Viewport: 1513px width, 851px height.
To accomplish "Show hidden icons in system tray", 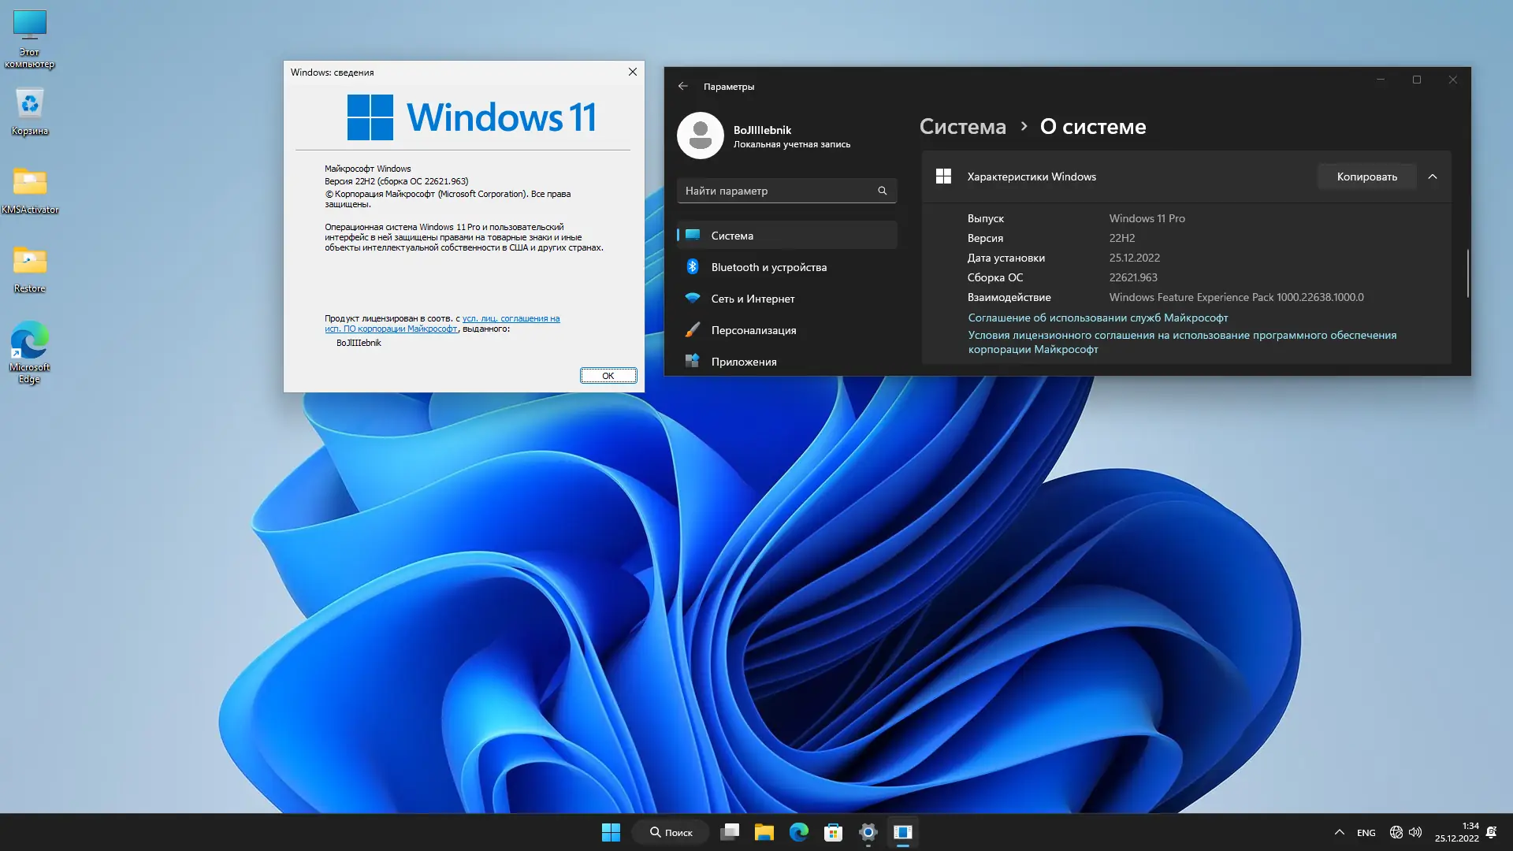I will [x=1339, y=832].
